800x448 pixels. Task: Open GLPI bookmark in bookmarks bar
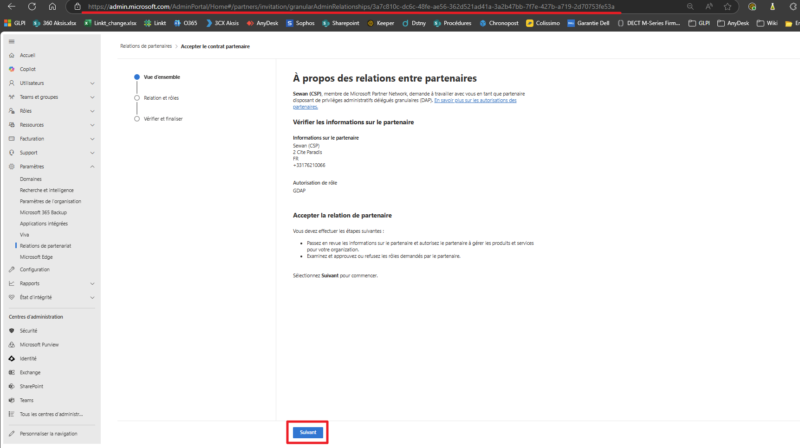point(15,23)
